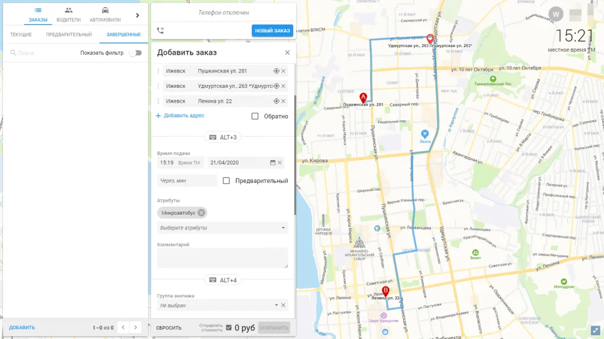Click the Комментарий text area
This screenshot has width=604, height=339.
(222, 258)
